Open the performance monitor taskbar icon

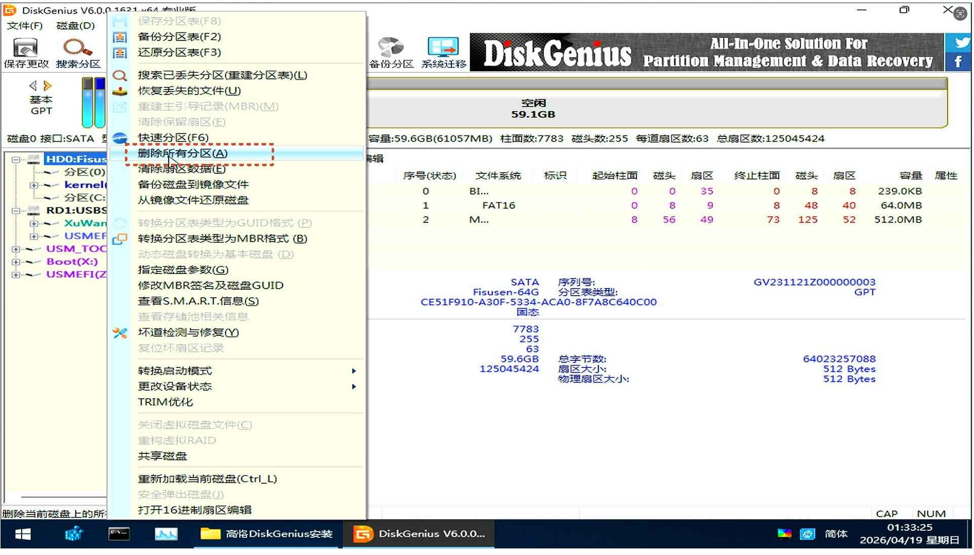(166, 534)
